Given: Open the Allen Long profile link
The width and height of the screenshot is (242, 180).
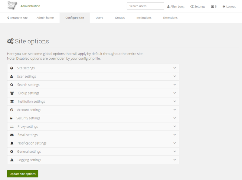Looking at the screenshot, I should coord(176,6).
